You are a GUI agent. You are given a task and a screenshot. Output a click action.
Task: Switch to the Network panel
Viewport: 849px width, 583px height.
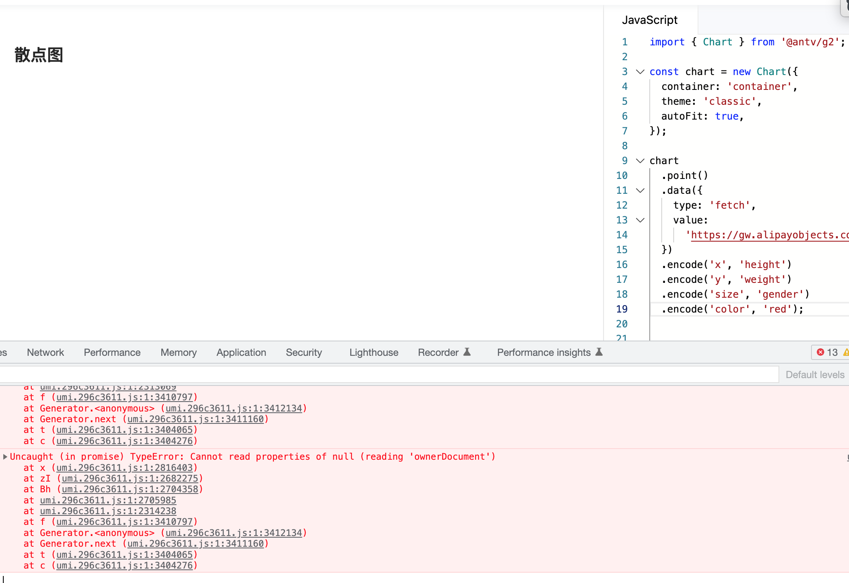click(45, 353)
